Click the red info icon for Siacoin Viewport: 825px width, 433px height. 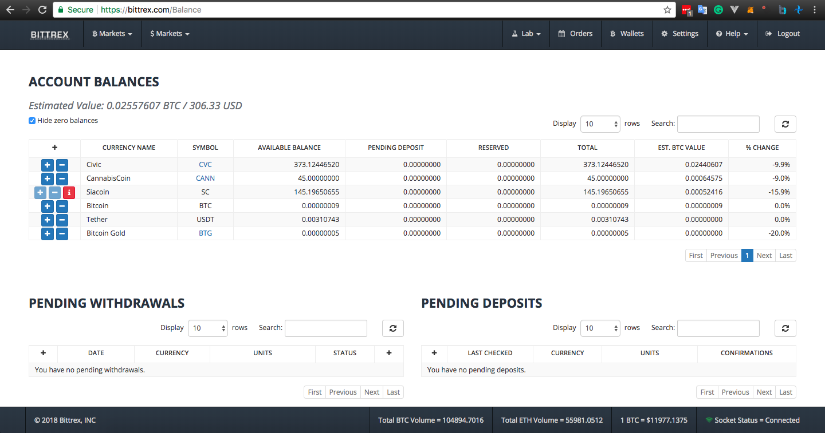pyautogui.click(x=69, y=192)
